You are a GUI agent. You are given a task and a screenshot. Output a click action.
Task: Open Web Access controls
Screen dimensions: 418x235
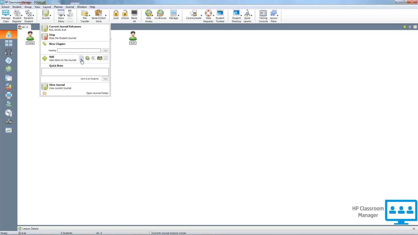click(x=149, y=16)
